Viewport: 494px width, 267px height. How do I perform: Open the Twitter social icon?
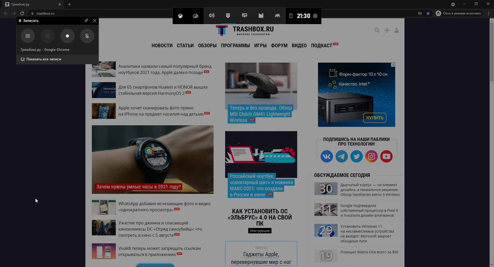(357, 156)
